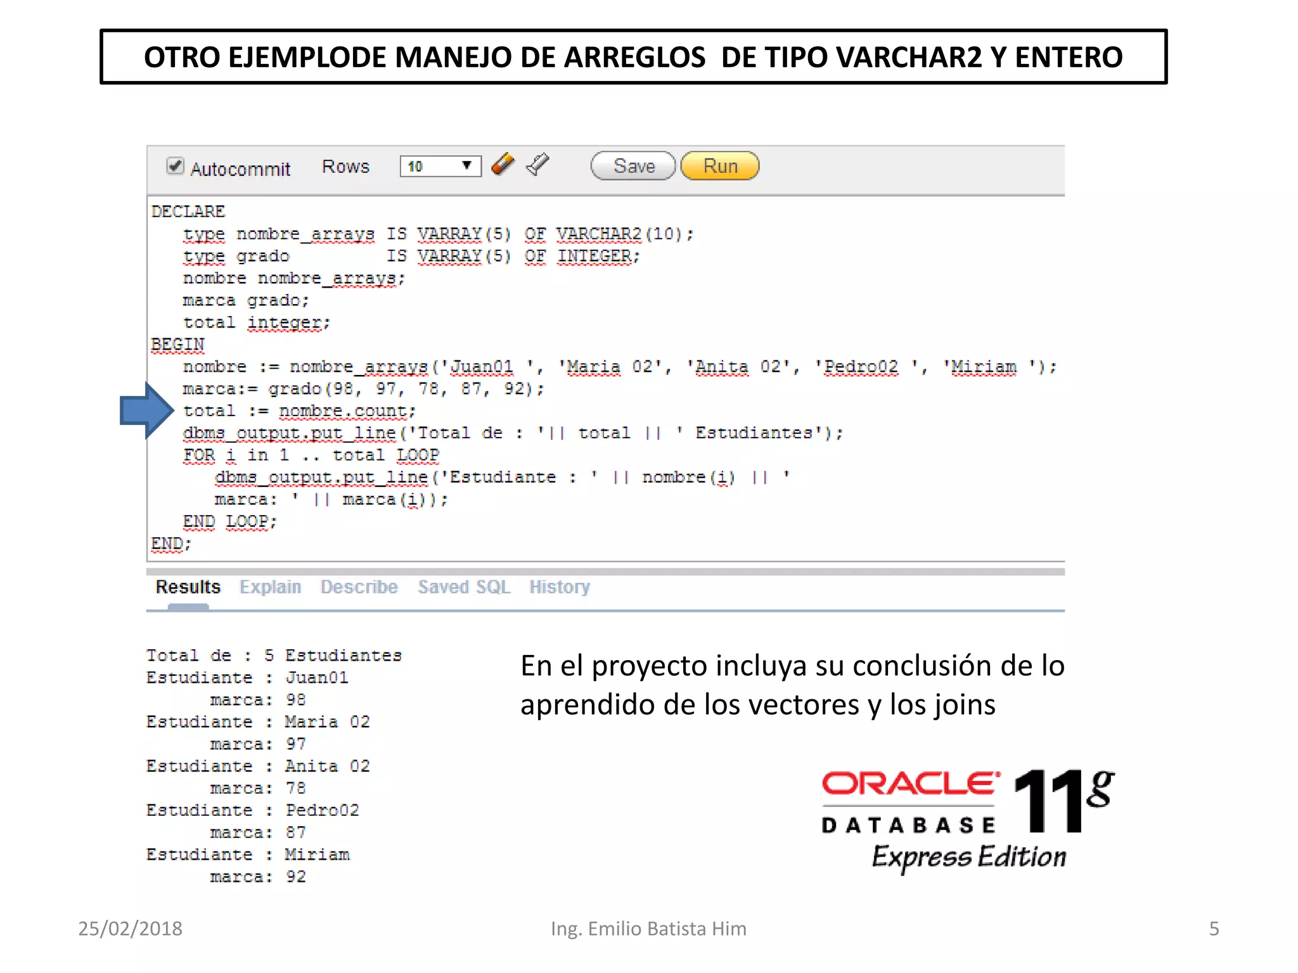Switch to the Results tab
This screenshot has height=973, width=1298.
[x=188, y=587]
